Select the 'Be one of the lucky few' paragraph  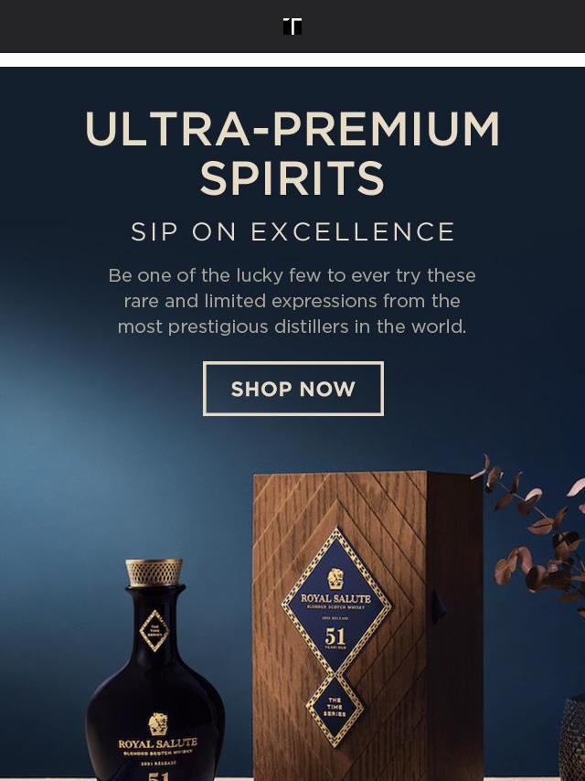(292, 301)
